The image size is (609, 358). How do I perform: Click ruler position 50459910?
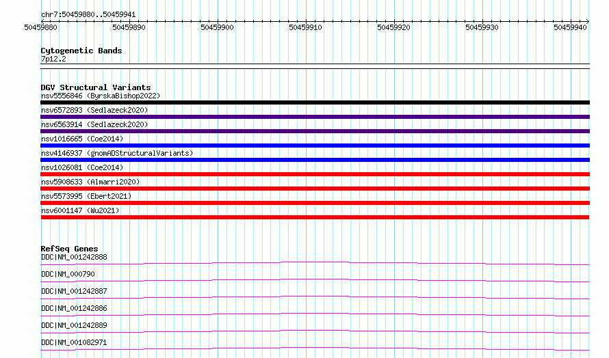point(305,27)
